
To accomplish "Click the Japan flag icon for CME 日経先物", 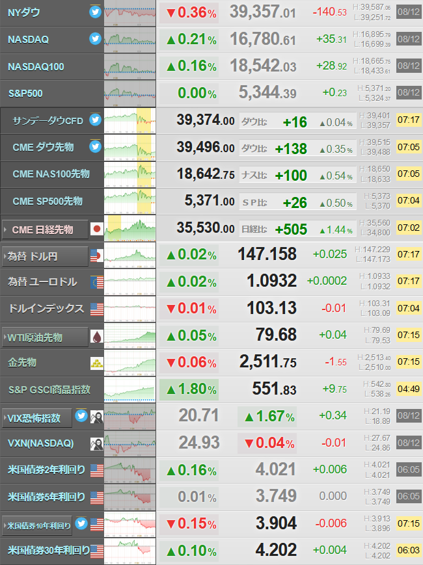I will pos(97,229).
